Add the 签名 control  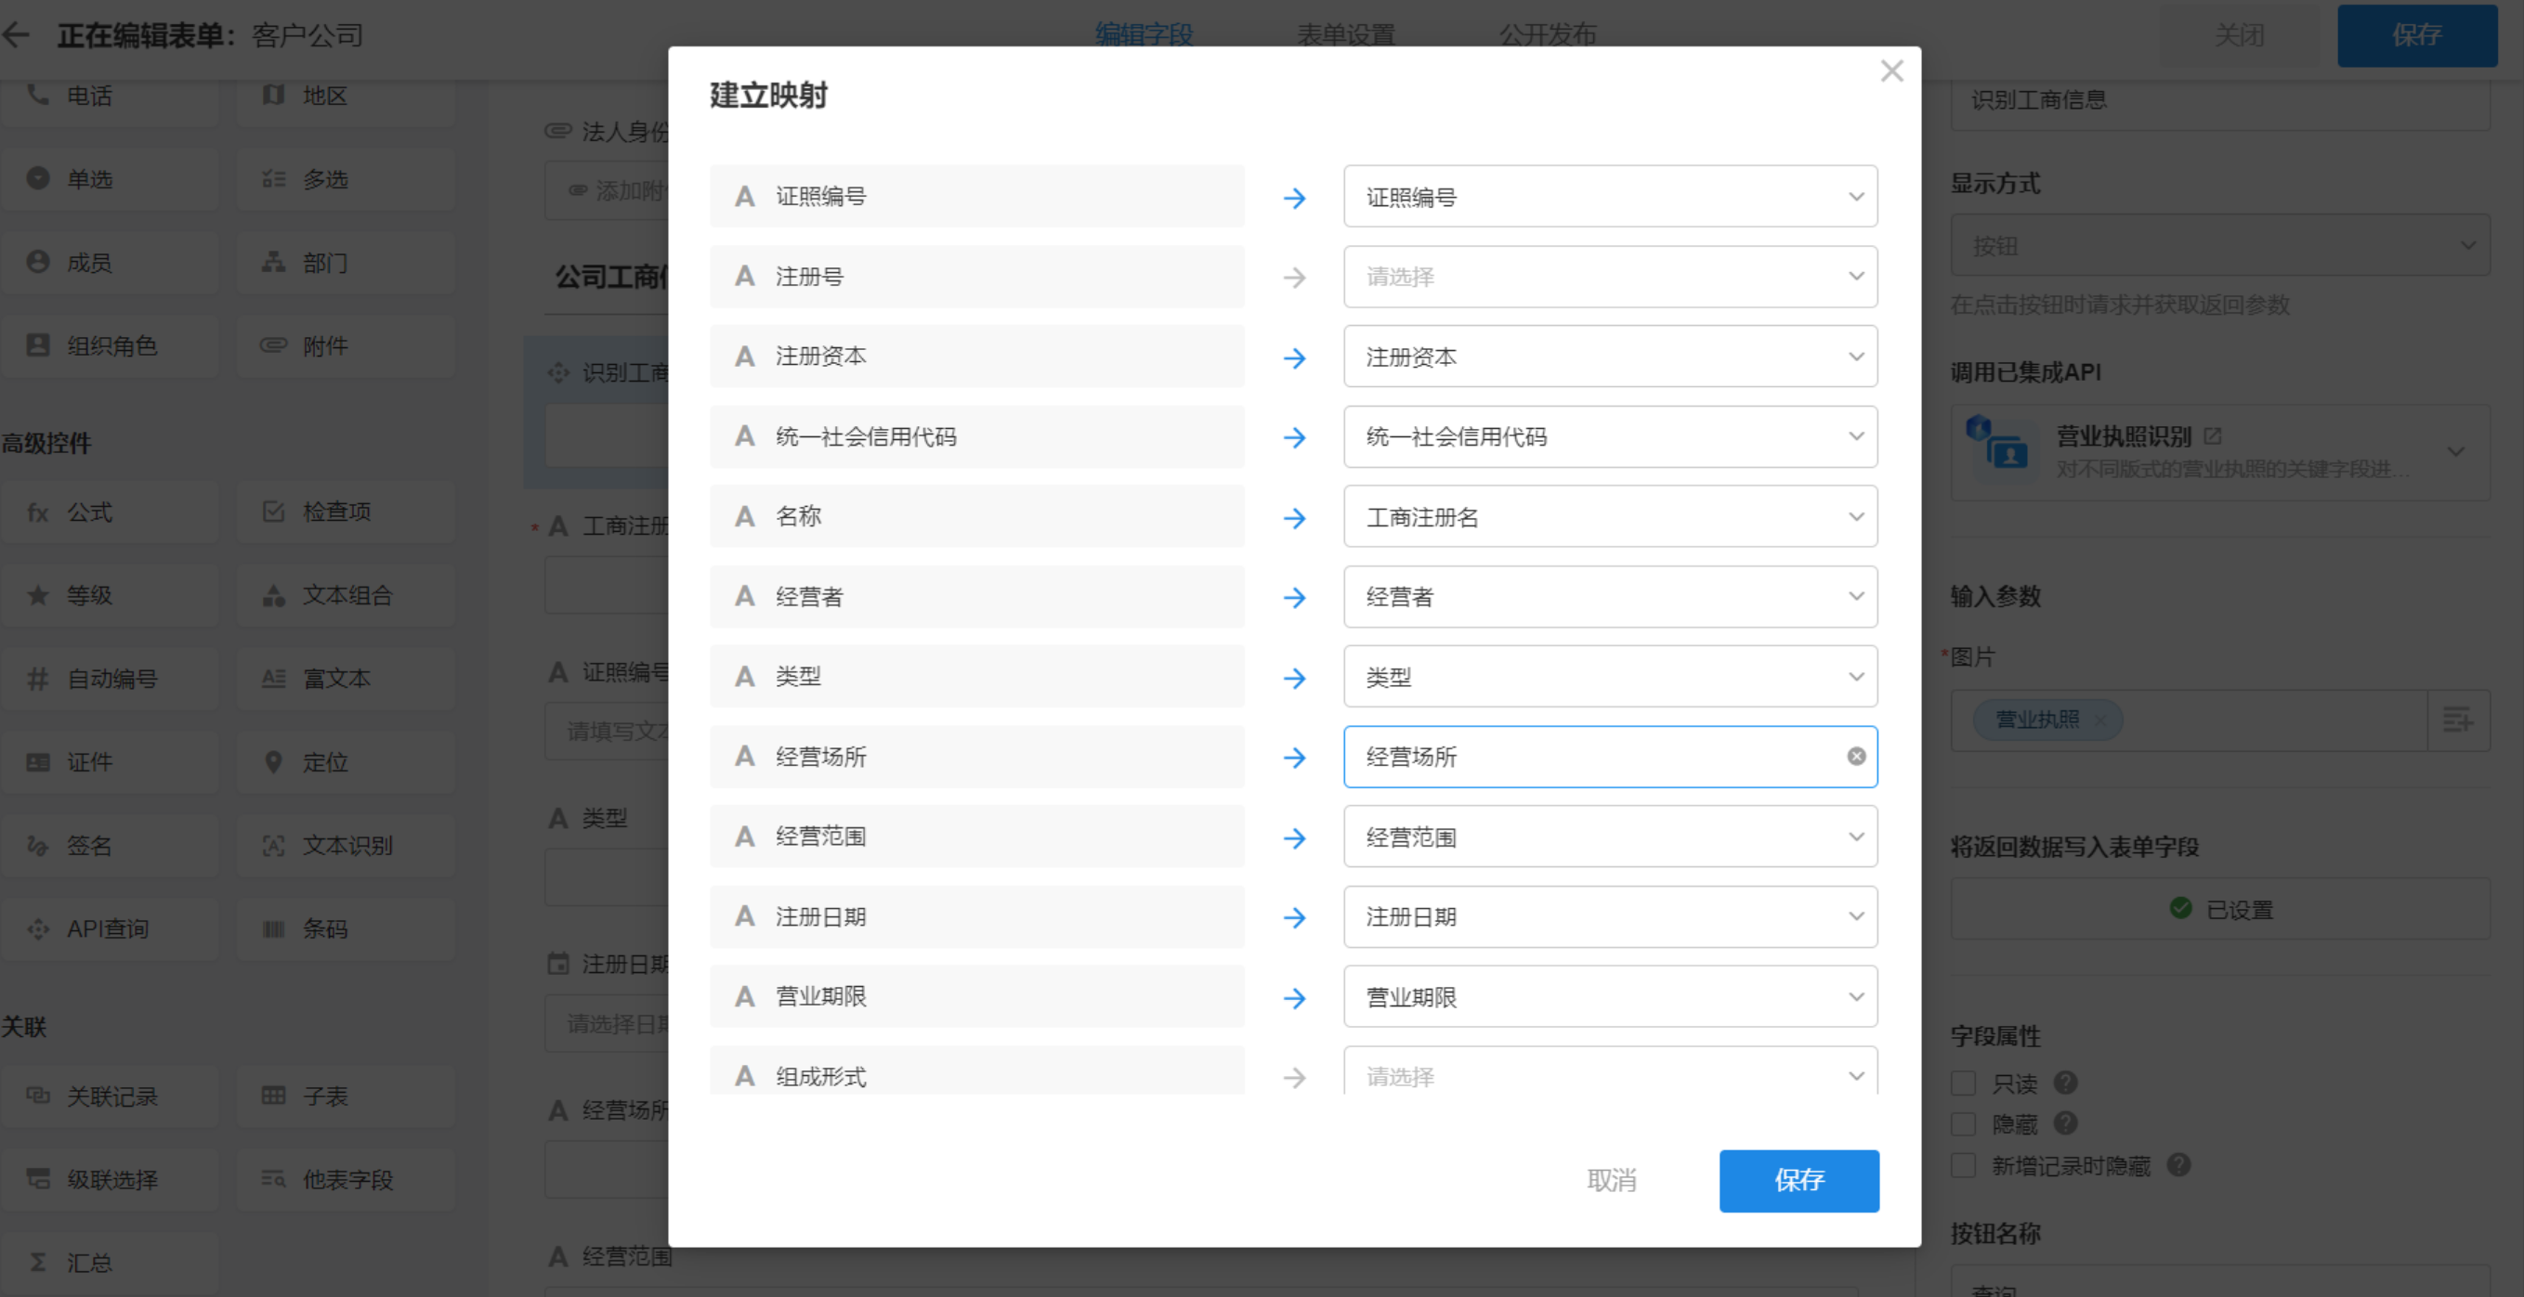pyautogui.click(x=110, y=846)
